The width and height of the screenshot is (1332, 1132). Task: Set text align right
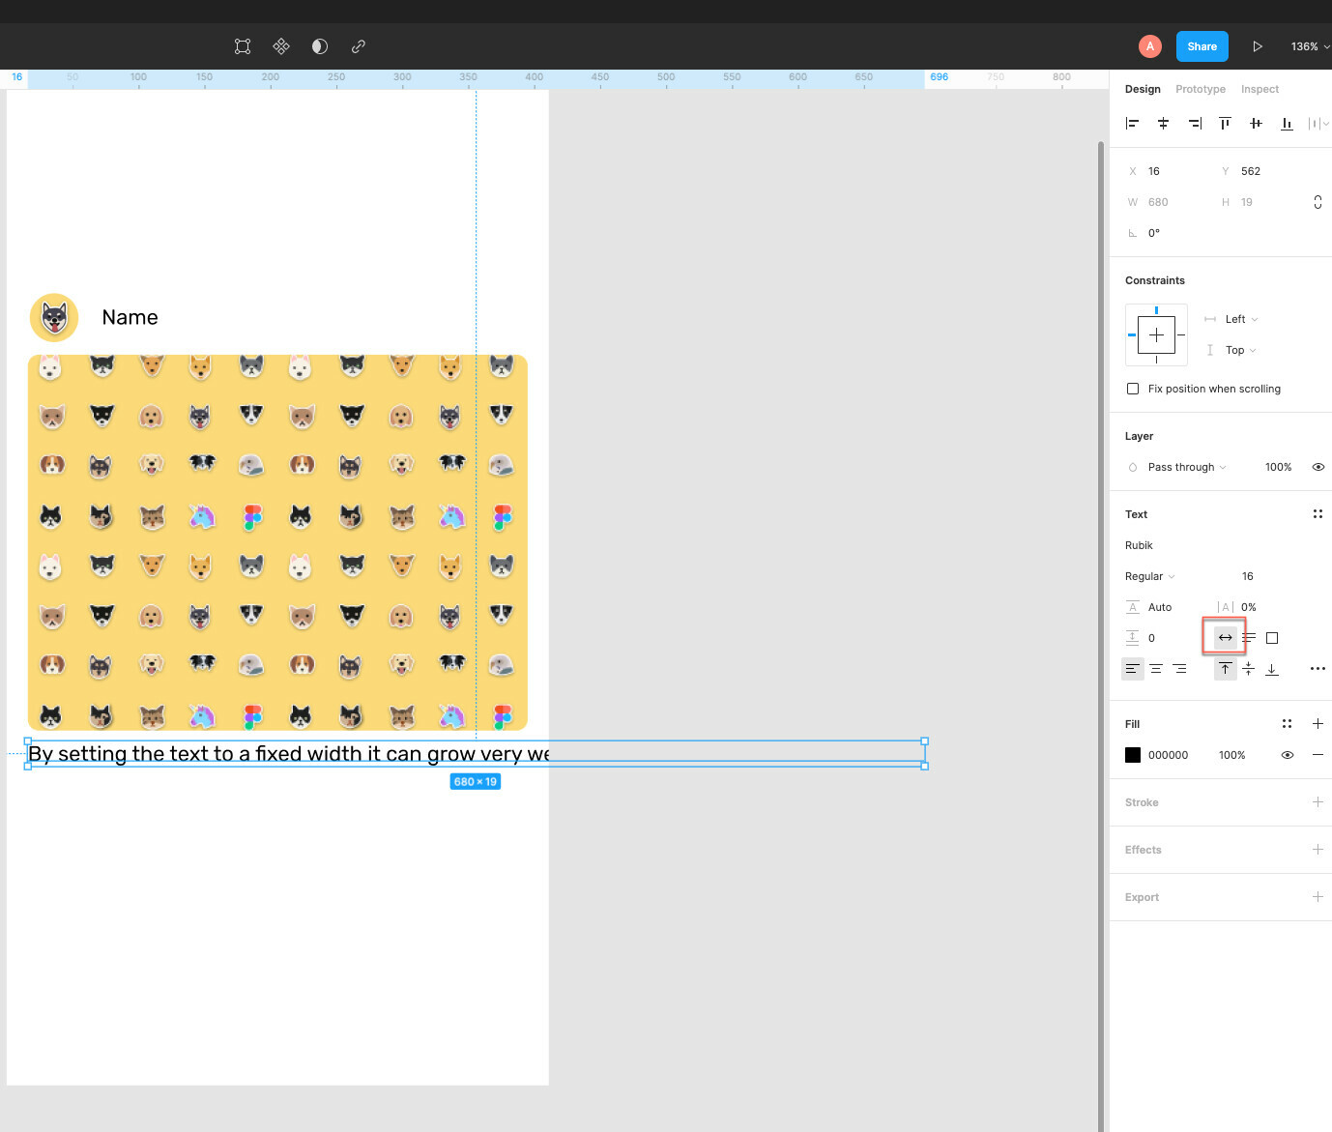[x=1179, y=669]
